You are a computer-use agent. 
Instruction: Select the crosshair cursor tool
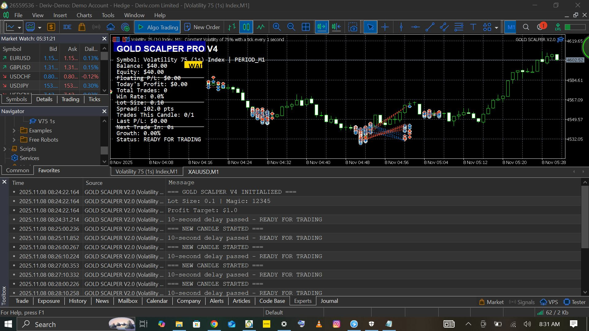point(385,27)
